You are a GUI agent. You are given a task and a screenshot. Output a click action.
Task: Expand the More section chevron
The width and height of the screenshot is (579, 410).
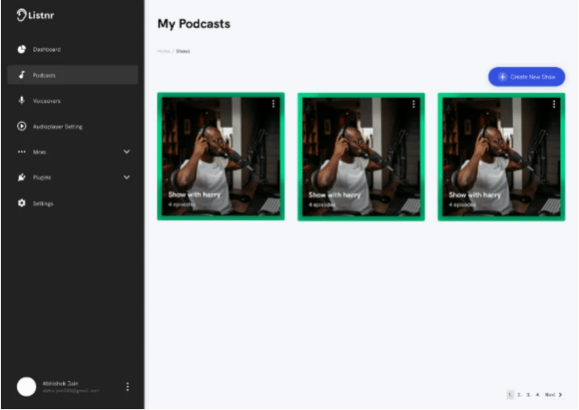pyautogui.click(x=127, y=152)
